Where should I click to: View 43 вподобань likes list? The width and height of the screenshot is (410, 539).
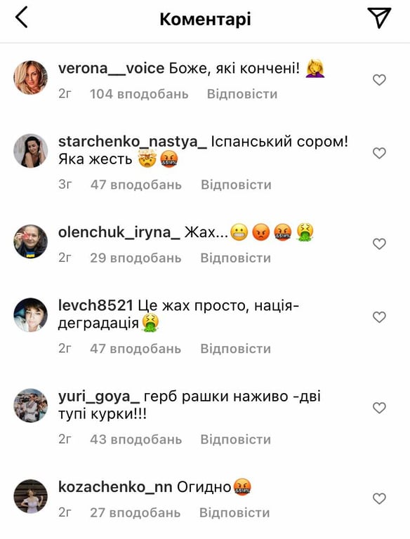(x=136, y=439)
